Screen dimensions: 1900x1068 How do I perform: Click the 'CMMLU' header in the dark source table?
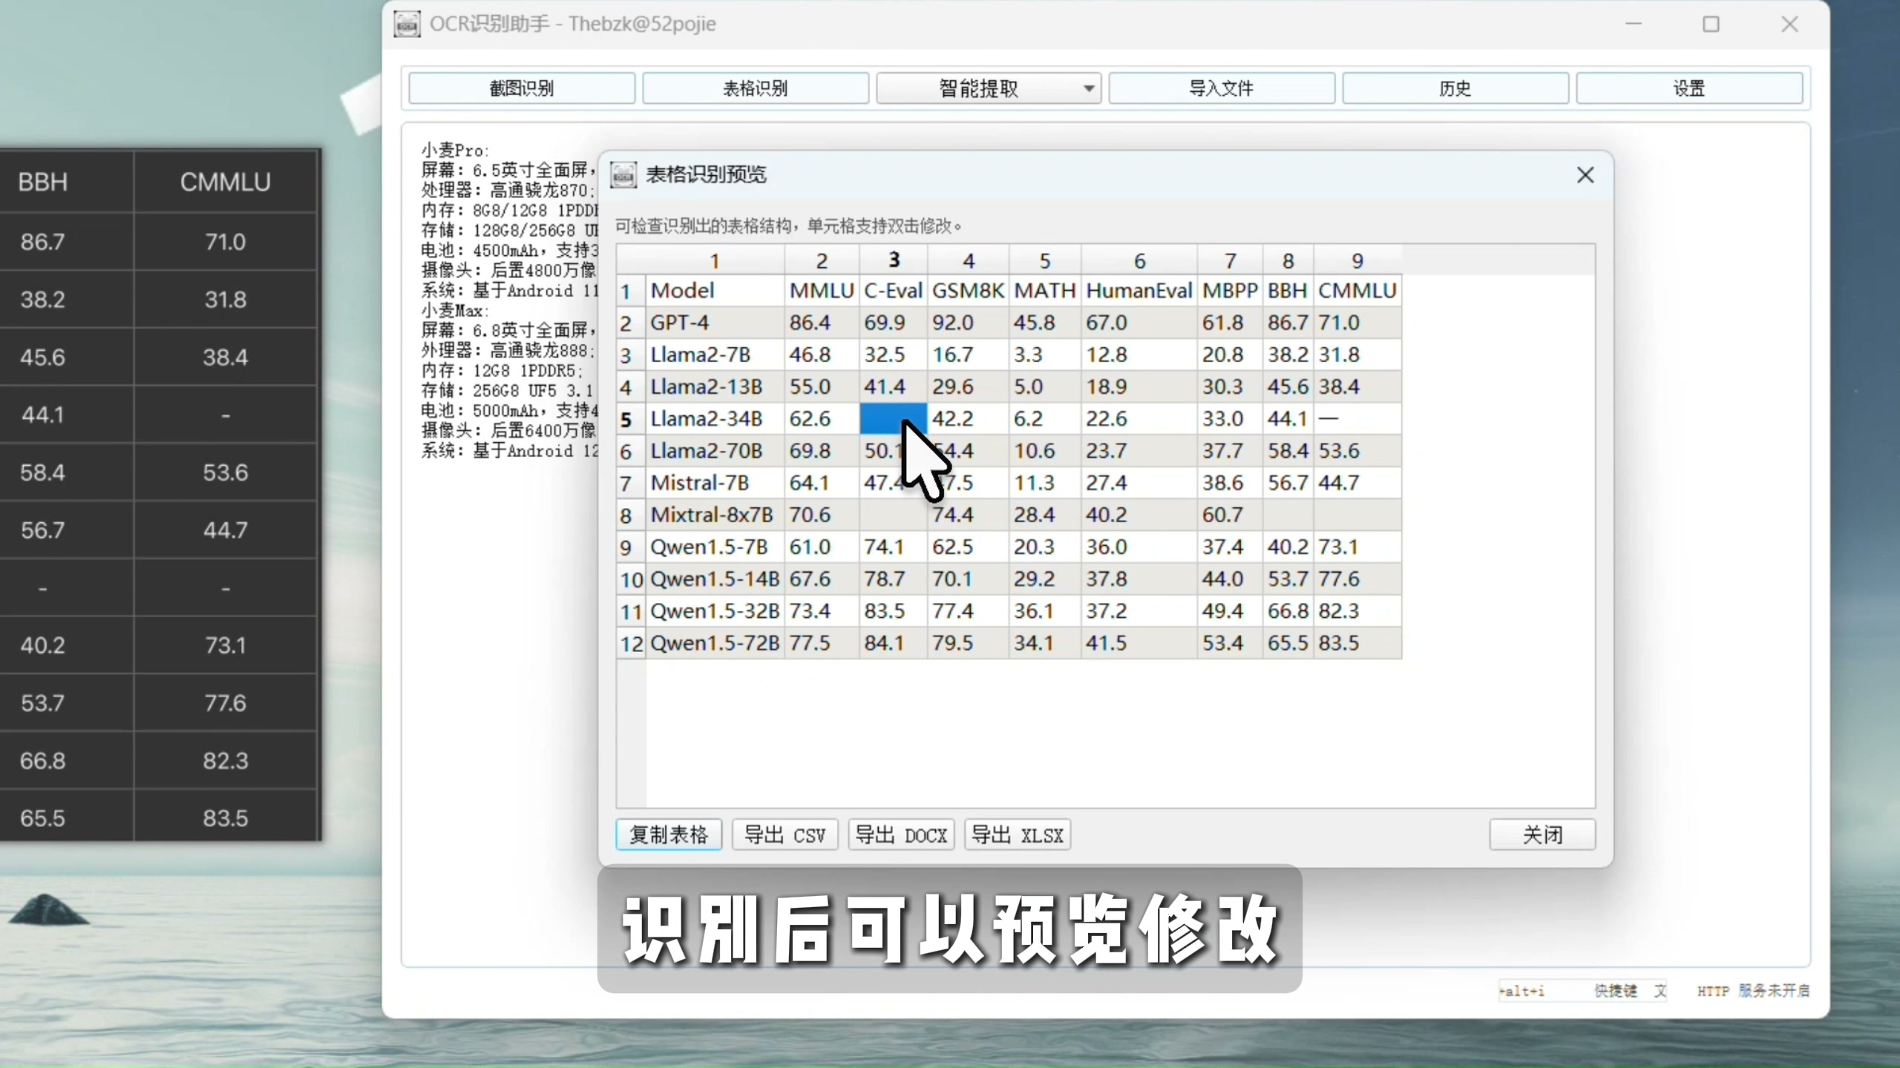(226, 182)
